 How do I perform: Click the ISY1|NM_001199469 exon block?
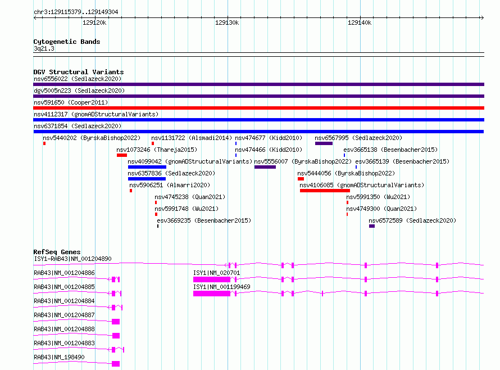tap(212, 294)
